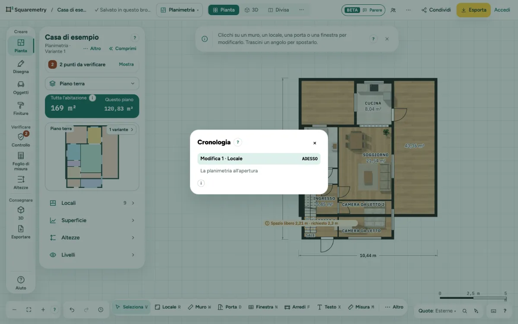Click the Esporta export button
The height and width of the screenshot is (324, 518).
(x=474, y=10)
